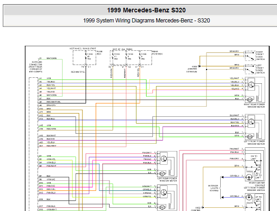The height and width of the screenshot is (211, 277).
Task: Click the A6 WHT/GRN pin row
Action: (48, 95)
